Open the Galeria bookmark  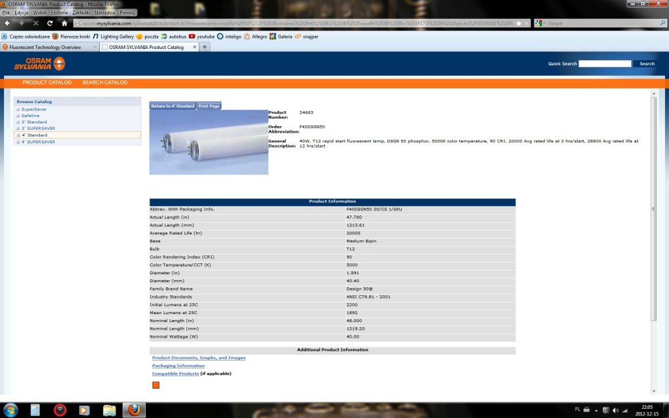[x=281, y=37]
